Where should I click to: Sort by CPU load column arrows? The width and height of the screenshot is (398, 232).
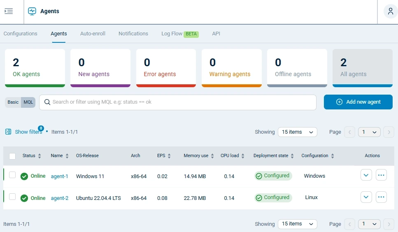click(243, 156)
